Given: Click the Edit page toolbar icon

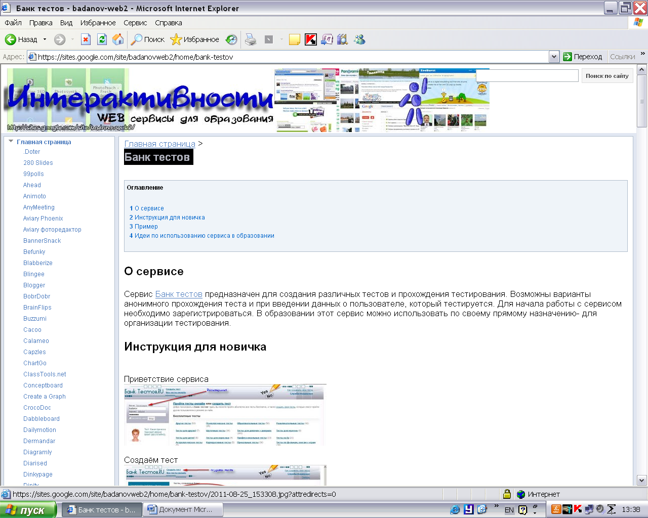Looking at the screenshot, I should (x=269, y=39).
